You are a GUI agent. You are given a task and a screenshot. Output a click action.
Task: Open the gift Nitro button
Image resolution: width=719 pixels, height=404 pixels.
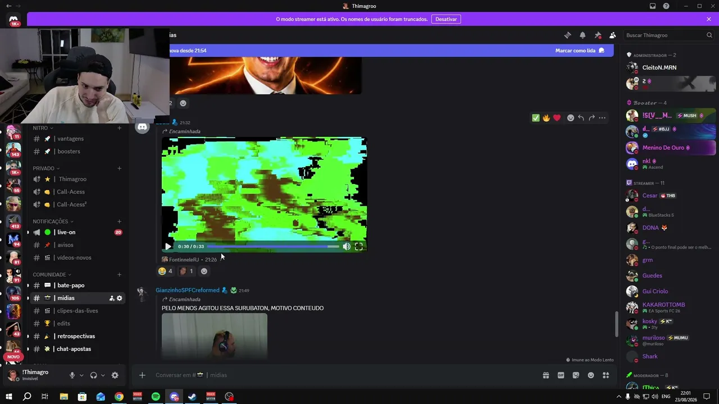tap(546, 375)
